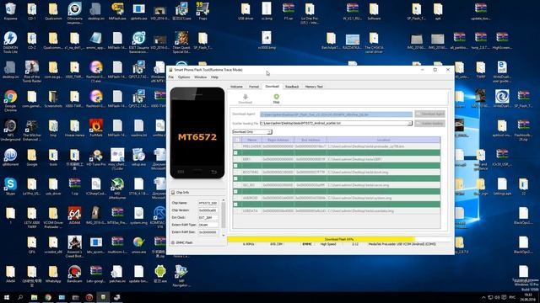Toggle the select-all checkbox in table header
Screen dimensions: 540x303
coord(236,141)
